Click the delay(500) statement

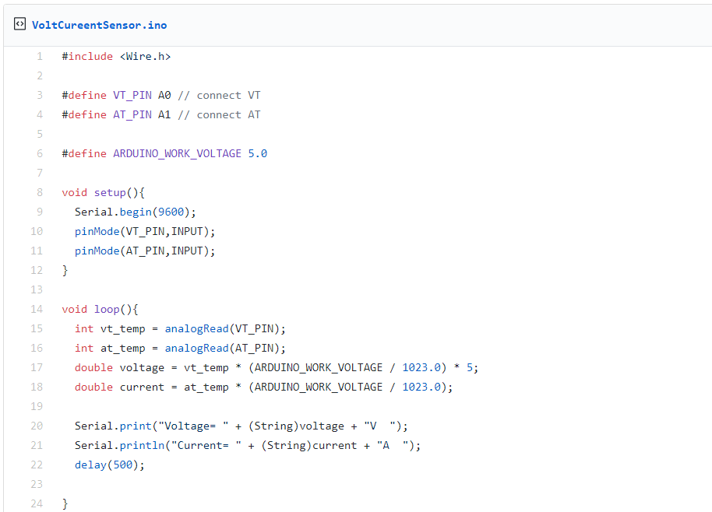[x=110, y=465]
